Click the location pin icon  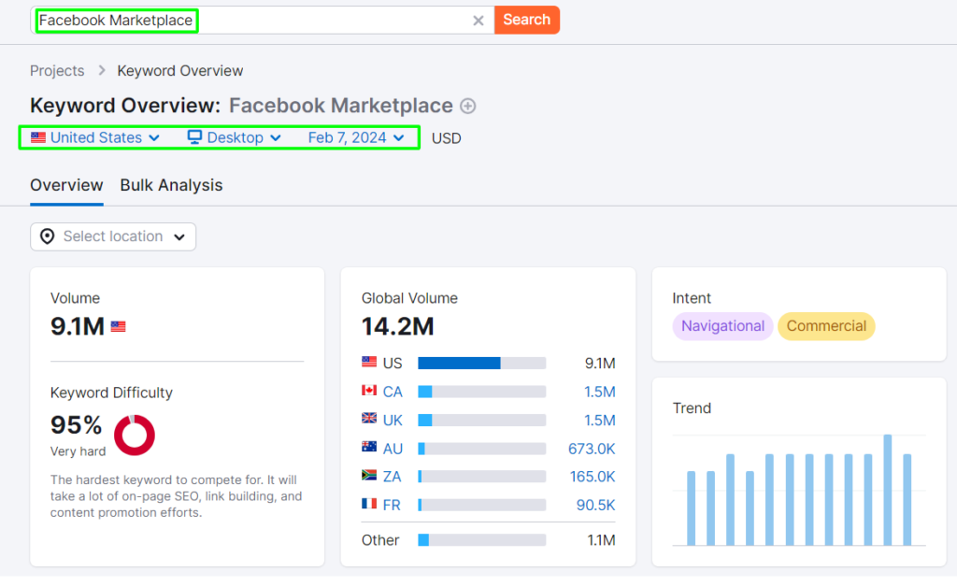point(47,236)
